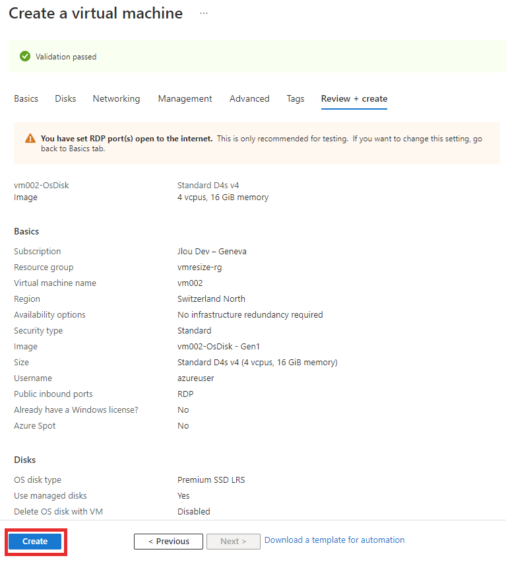Select the Management tab
Screen dimensions: 506x566
(x=185, y=98)
